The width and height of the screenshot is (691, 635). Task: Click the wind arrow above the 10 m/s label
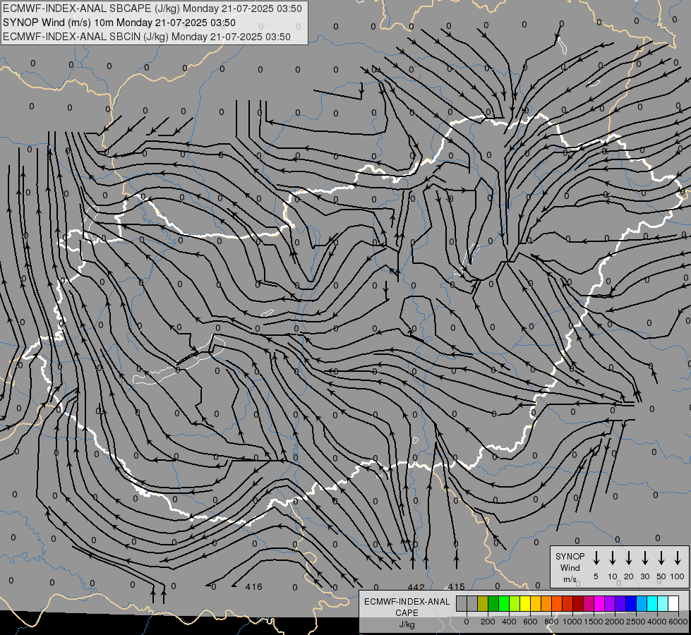[x=612, y=557]
